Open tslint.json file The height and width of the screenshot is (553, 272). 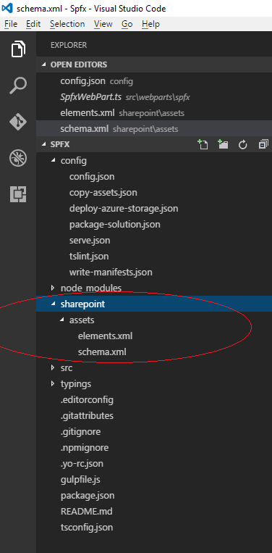(x=89, y=256)
